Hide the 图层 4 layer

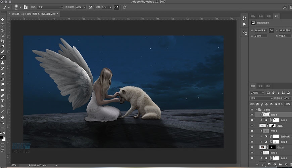tap(252, 115)
